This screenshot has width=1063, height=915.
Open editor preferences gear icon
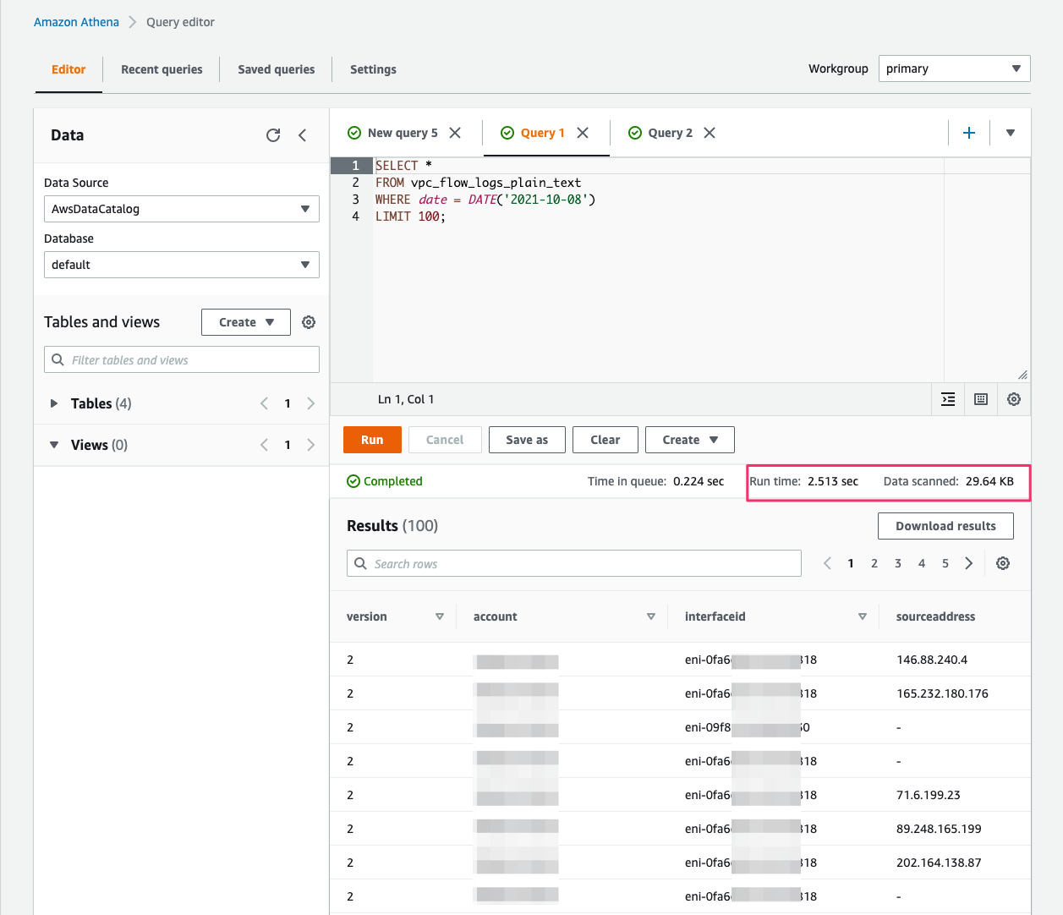pyautogui.click(x=1014, y=399)
